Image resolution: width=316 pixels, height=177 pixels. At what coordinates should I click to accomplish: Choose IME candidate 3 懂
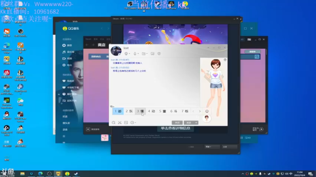140,111
